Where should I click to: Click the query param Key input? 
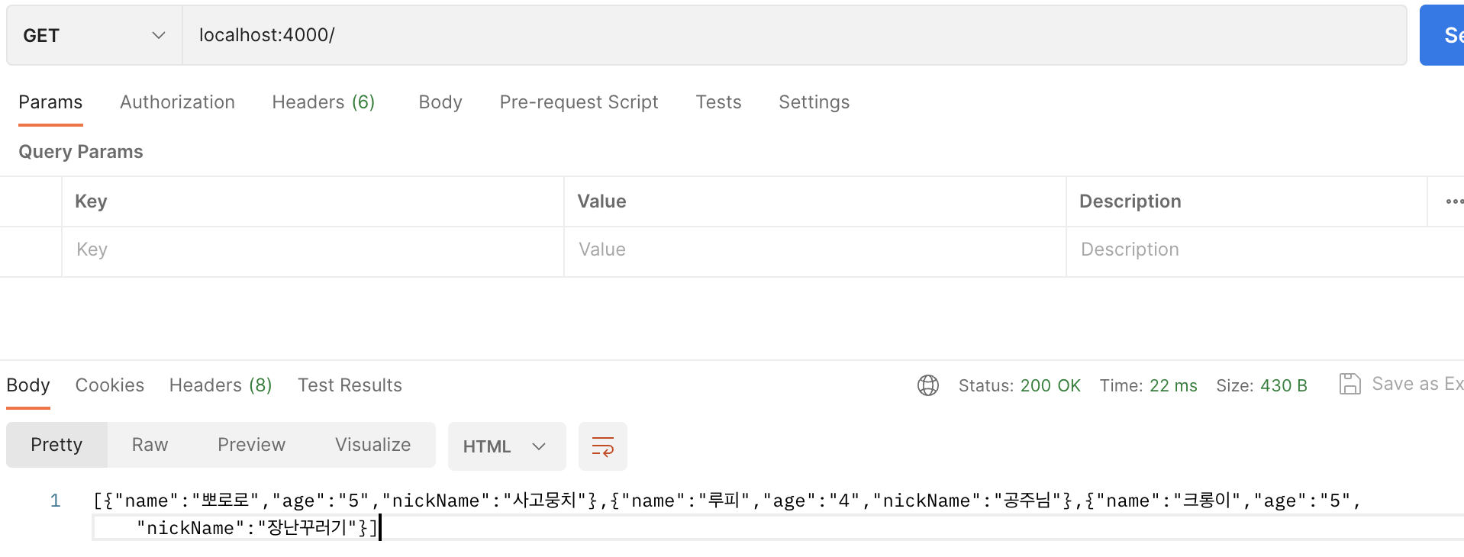(x=313, y=250)
